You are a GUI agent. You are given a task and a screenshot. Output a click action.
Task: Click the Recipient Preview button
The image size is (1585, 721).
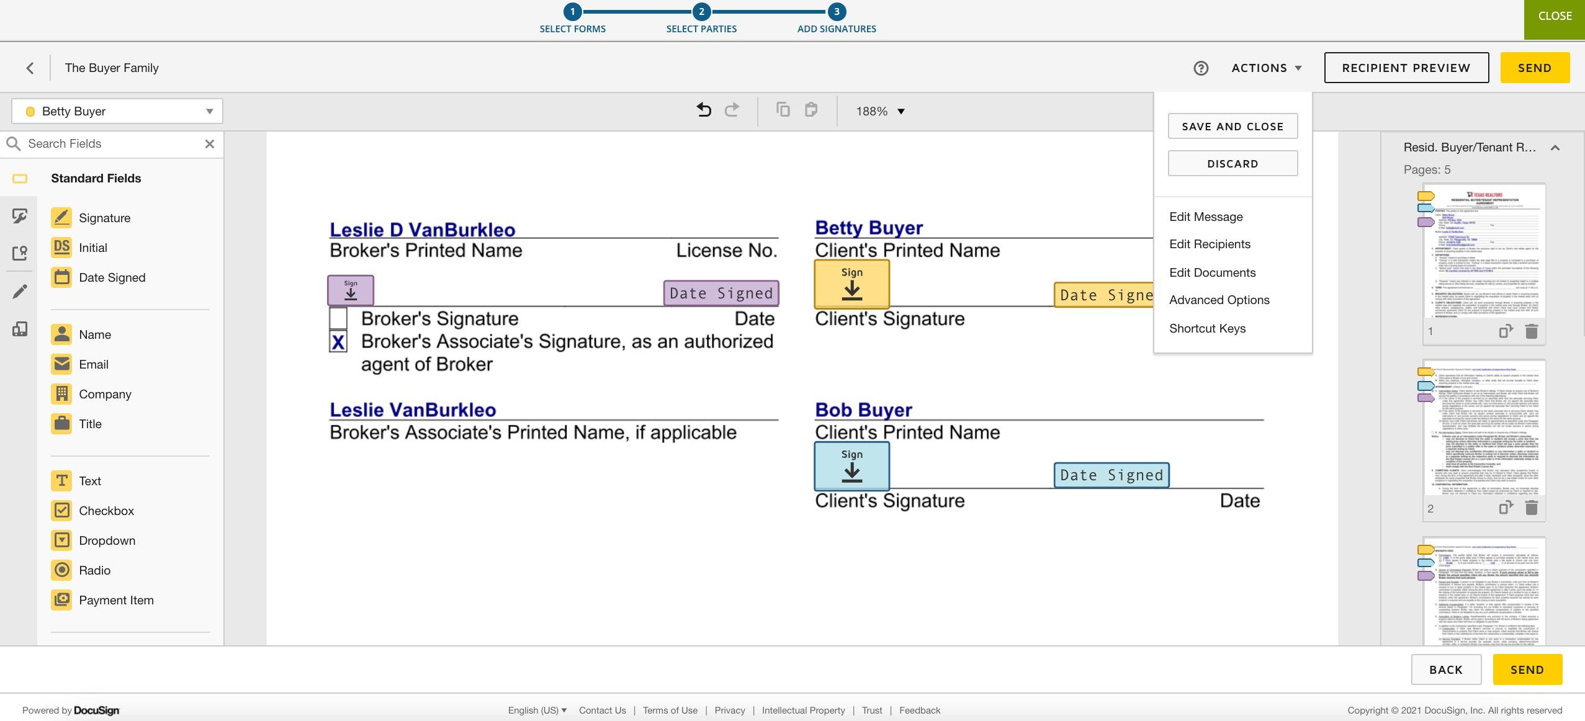1406,68
